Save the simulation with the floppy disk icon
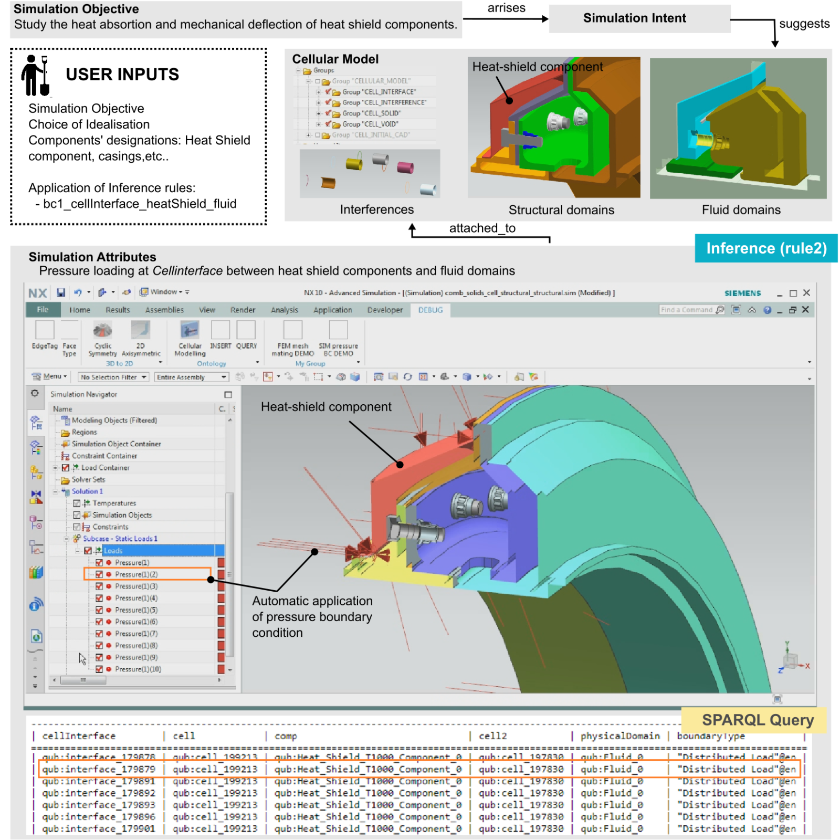The width and height of the screenshot is (840, 840). [61, 292]
